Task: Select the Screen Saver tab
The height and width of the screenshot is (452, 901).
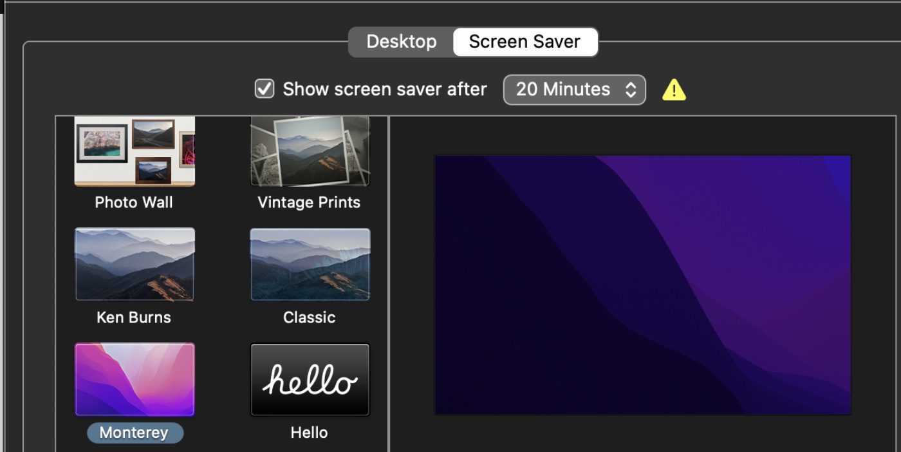Action: (525, 42)
